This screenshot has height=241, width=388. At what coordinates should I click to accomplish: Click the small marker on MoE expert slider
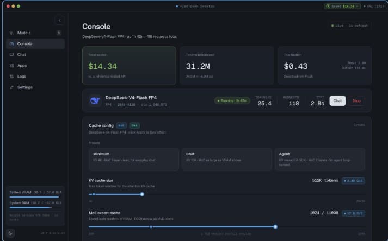click(x=151, y=227)
